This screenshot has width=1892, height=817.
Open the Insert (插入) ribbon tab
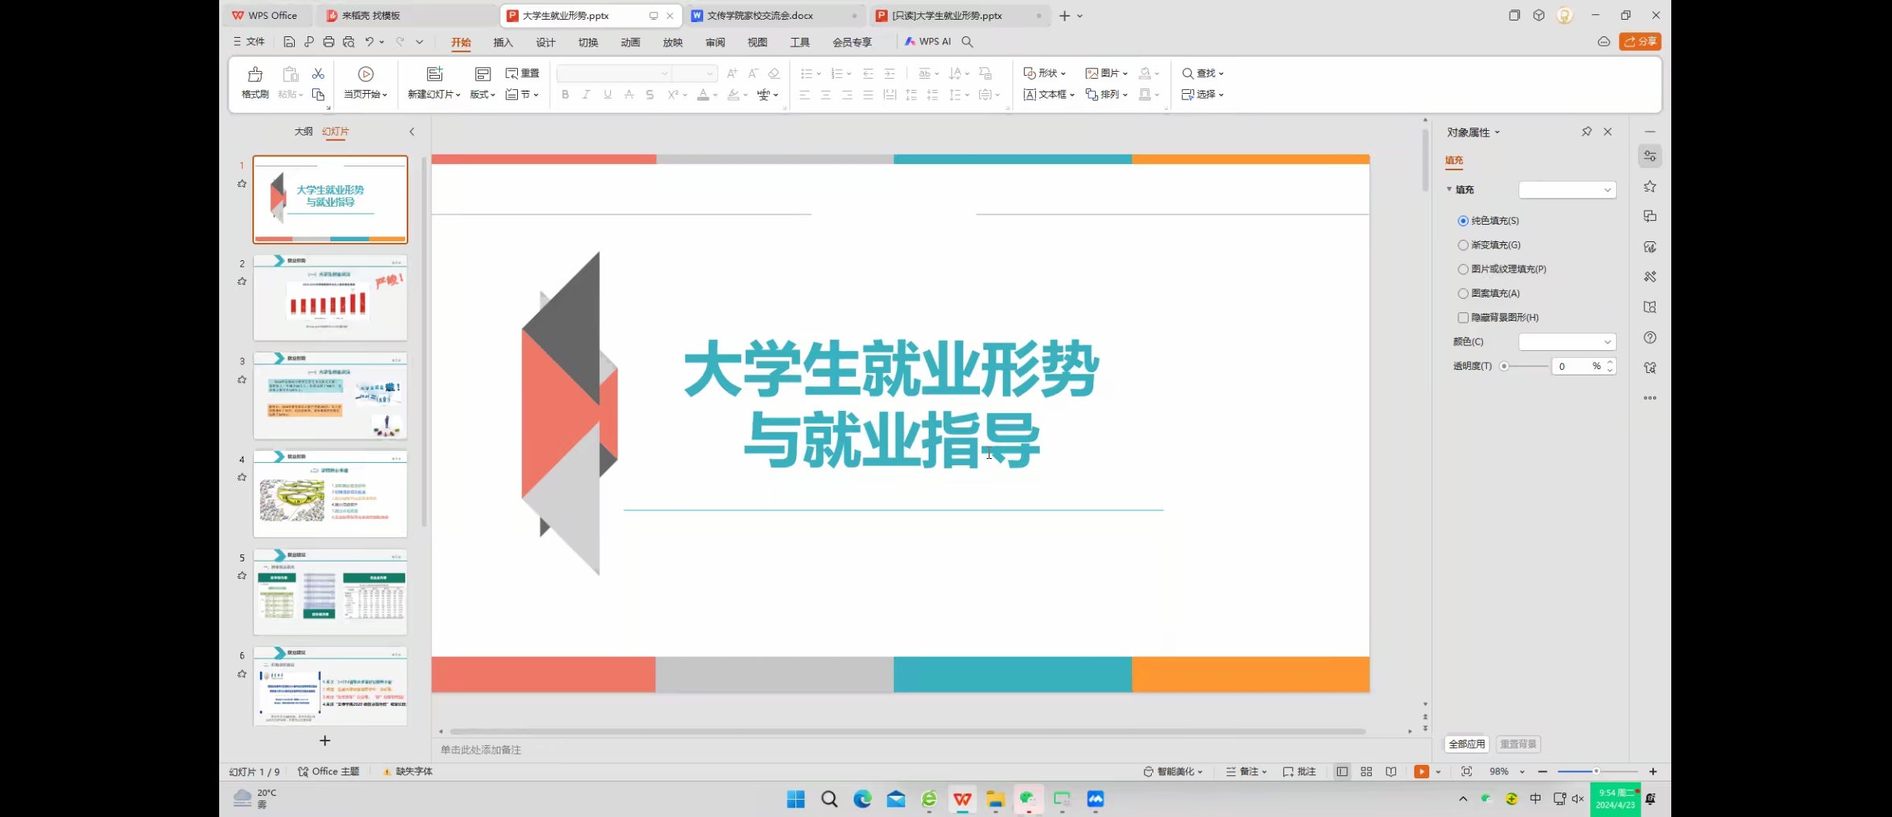point(503,43)
